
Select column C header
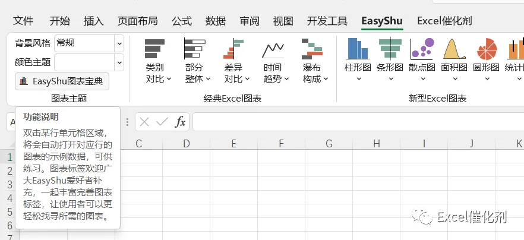coord(138,144)
